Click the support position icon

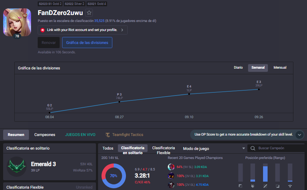[x=290, y=186]
